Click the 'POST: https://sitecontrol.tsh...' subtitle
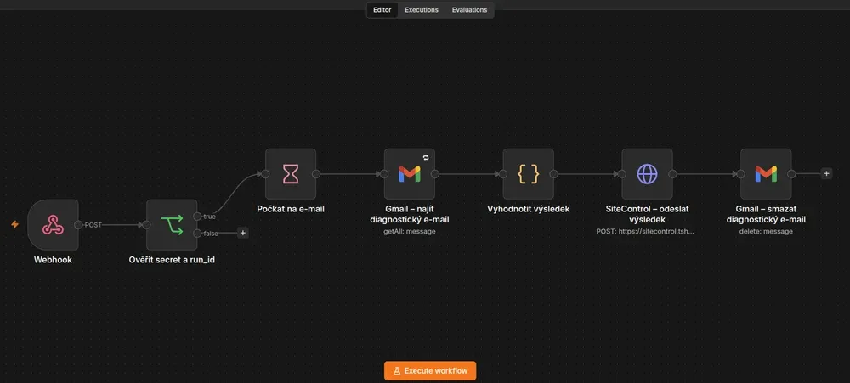Image resolution: width=850 pixels, height=383 pixels. [x=647, y=231]
